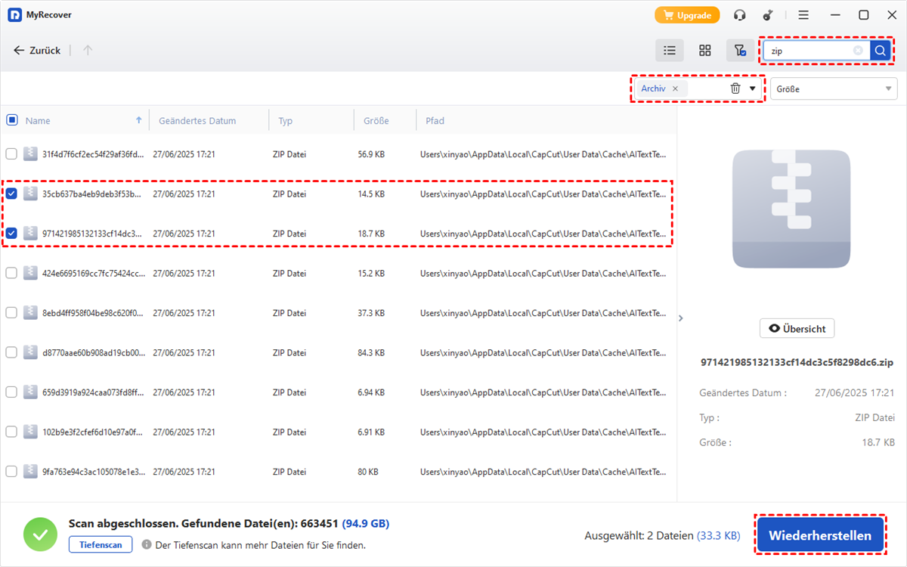Expand the filter dropdown arrow next to trash
The height and width of the screenshot is (567, 907).
coord(753,88)
